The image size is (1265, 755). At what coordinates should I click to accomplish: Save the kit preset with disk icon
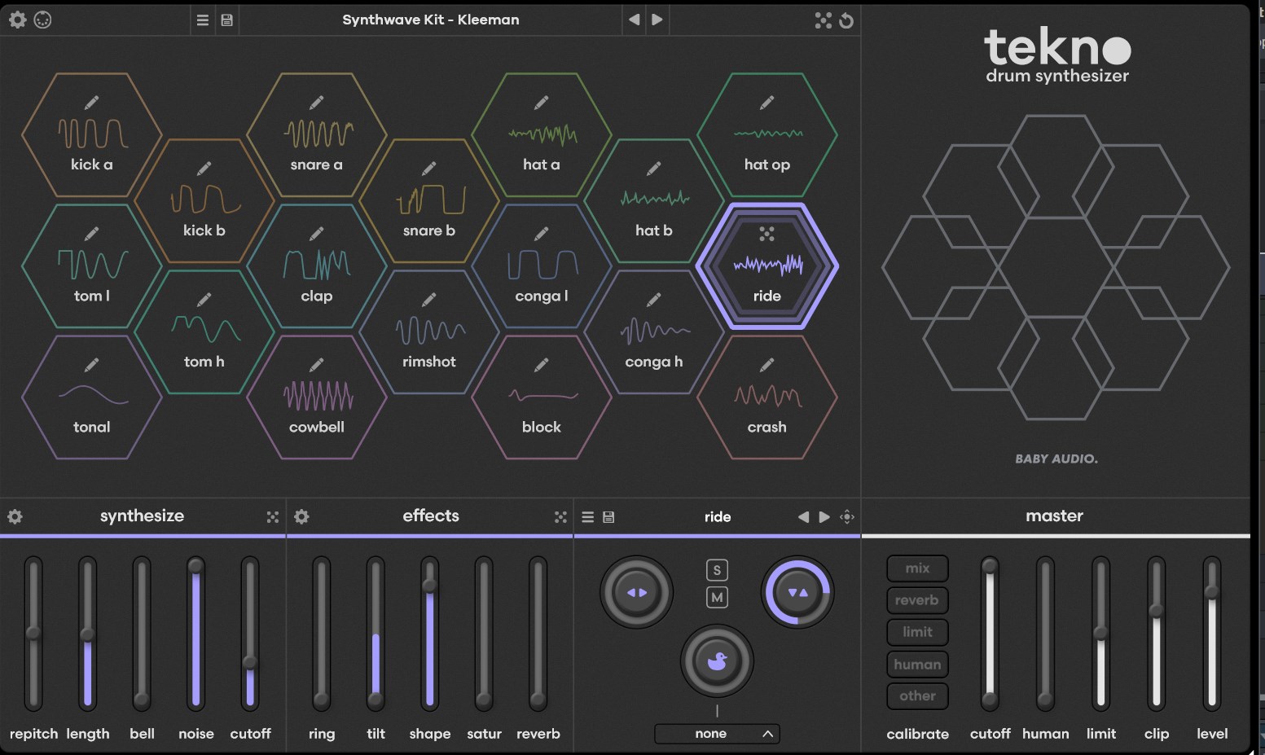(x=227, y=20)
